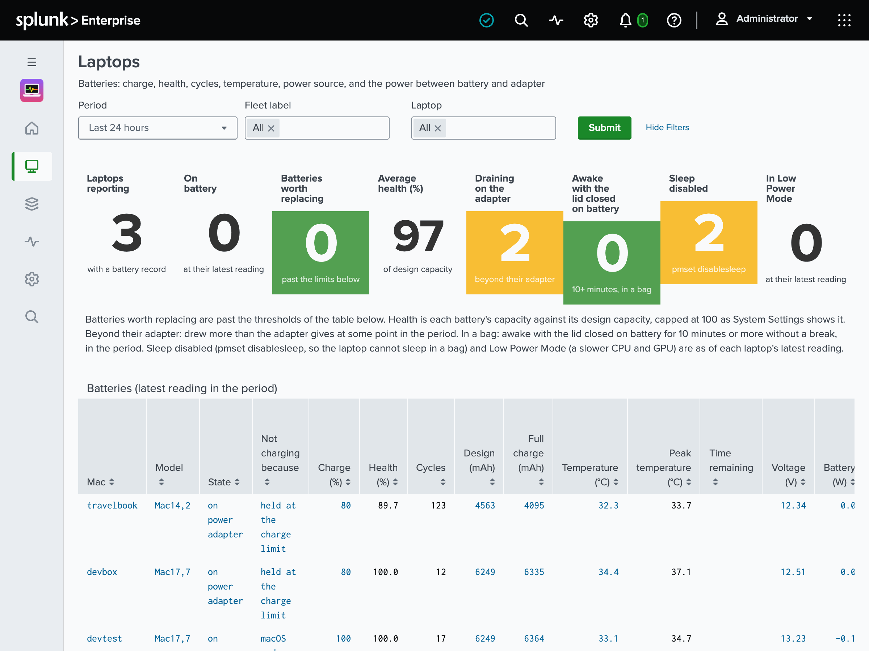
Task: Open the health status check icon
Action: coord(486,20)
